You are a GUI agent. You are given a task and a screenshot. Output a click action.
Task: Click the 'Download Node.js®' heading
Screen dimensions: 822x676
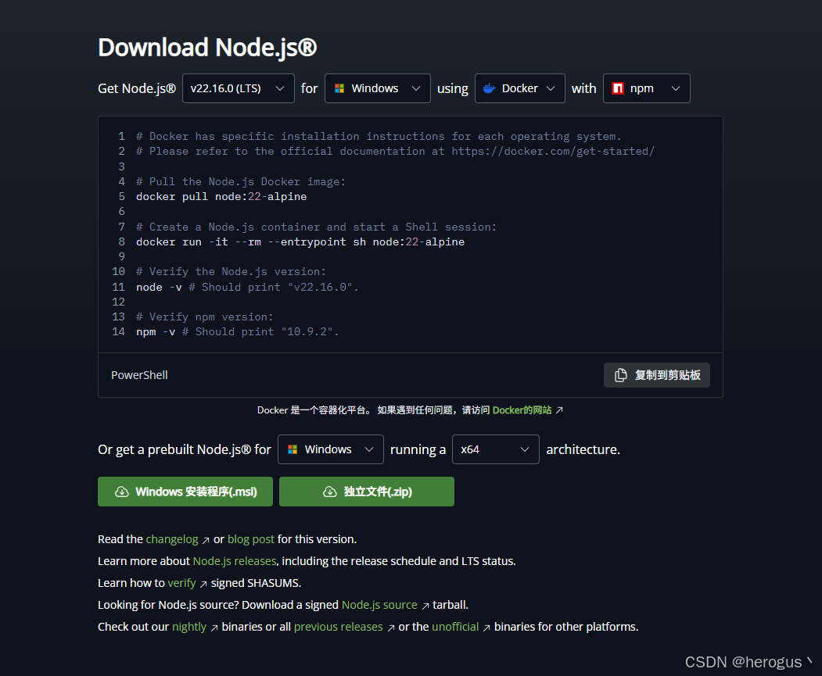coord(207,47)
